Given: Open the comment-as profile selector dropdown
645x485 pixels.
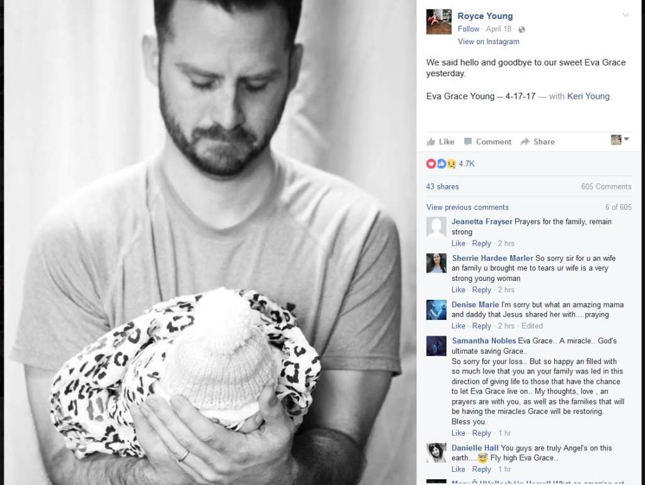Looking at the screenshot, I should pos(620,140).
